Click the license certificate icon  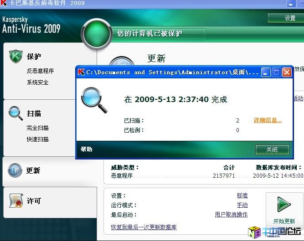coord(16,201)
